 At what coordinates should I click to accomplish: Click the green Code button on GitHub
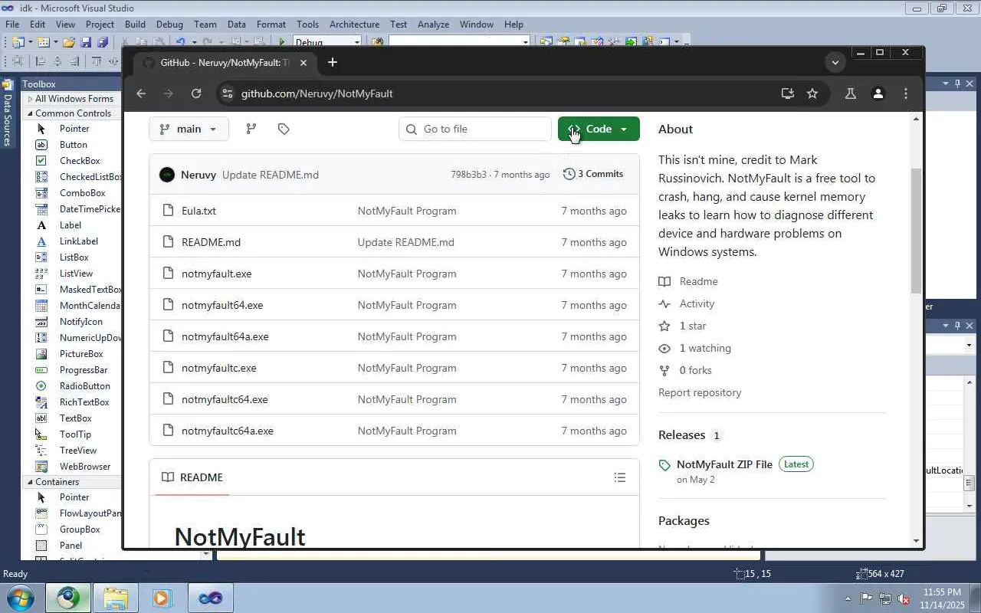[x=599, y=129]
